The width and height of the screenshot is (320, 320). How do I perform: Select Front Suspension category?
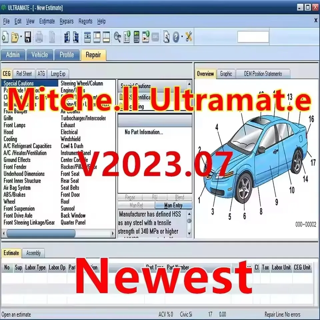pos(19,209)
